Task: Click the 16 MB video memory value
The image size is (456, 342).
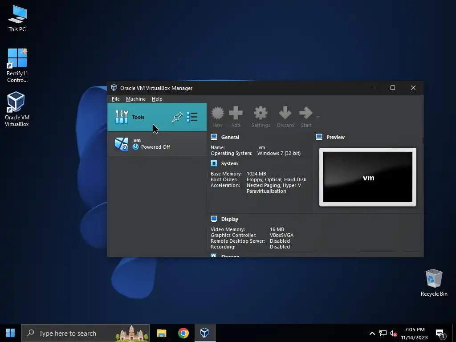Action: click(277, 229)
